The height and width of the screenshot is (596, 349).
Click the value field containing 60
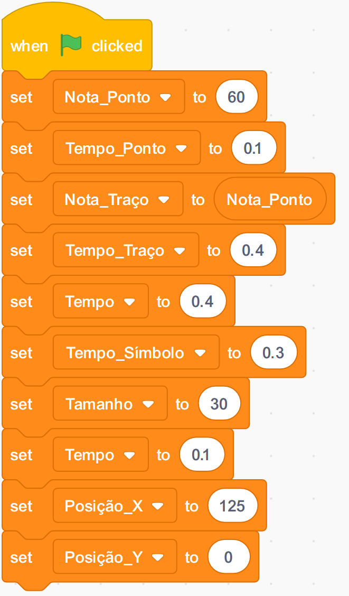point(236,98)
